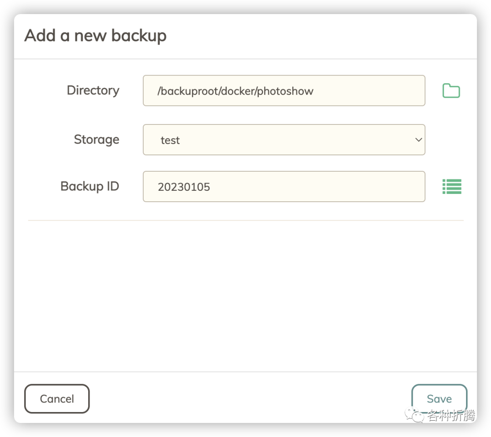The height and width of the screenshot is (437, 491).
Task: Click the blank footer between Cancel and Save
Action: point(250,398)
